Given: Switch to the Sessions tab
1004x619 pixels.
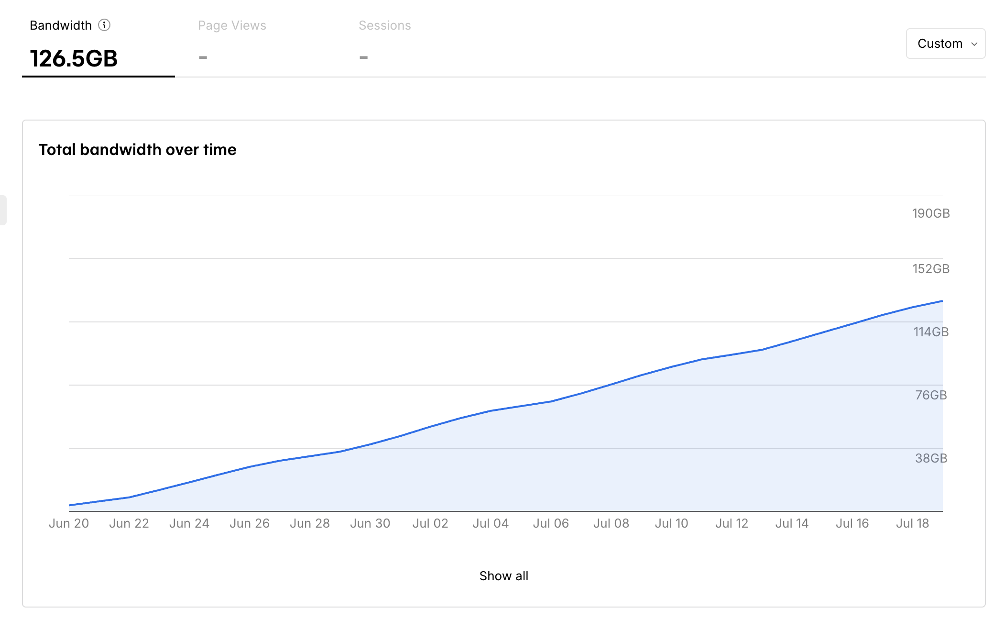Looking at the screenshot, I should click(384, 25).
